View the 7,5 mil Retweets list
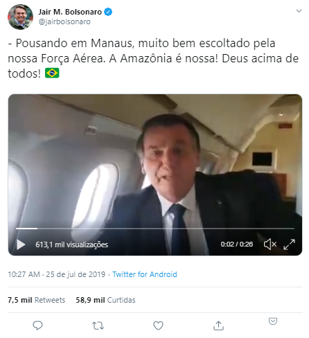309x338 pixels. coord(37,300)
